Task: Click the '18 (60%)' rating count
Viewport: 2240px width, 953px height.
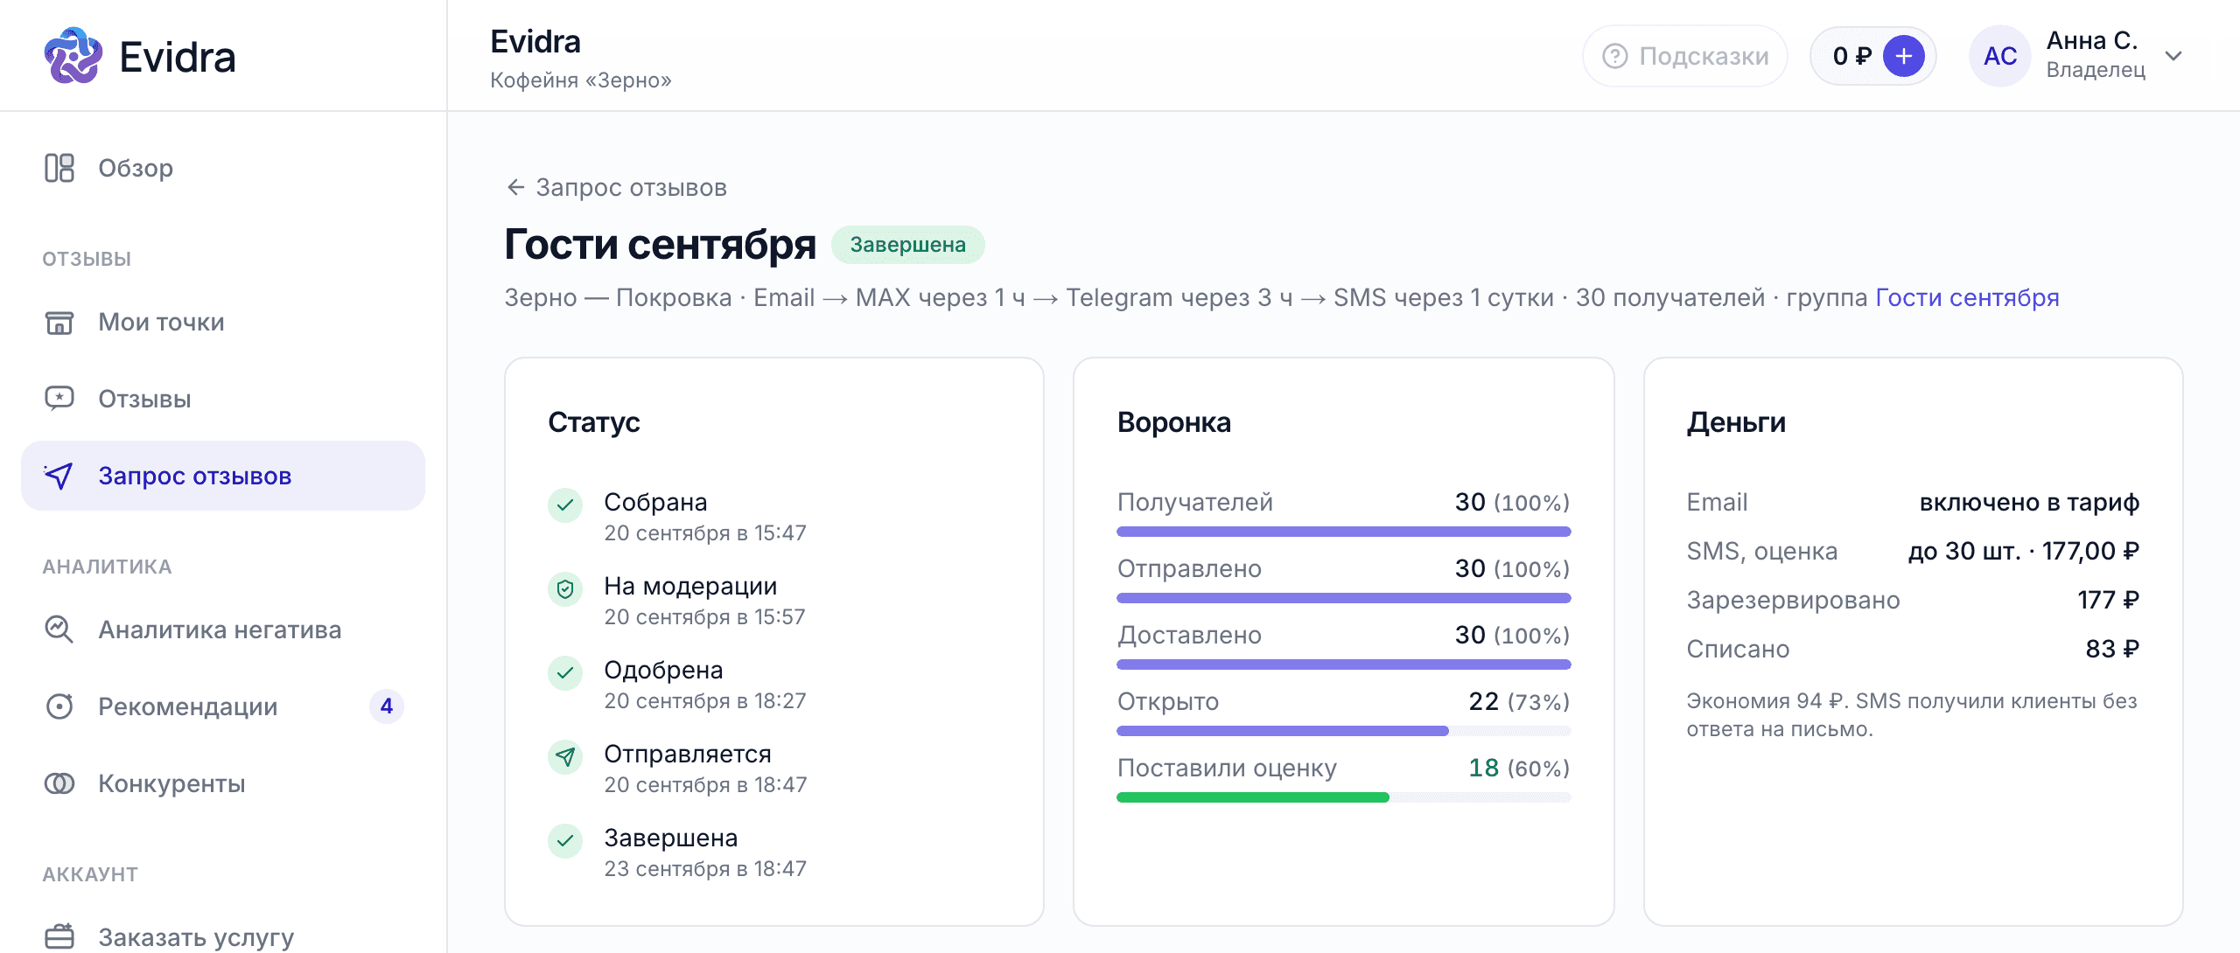Action: [1519, 769]
